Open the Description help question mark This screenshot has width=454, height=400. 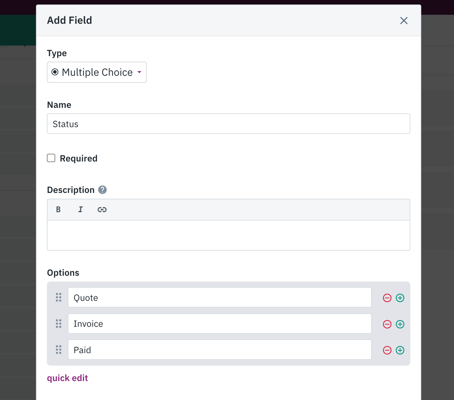[x=102, y=190]
